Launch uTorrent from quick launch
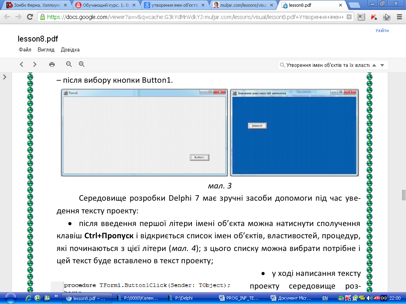 tap(38, 298)
